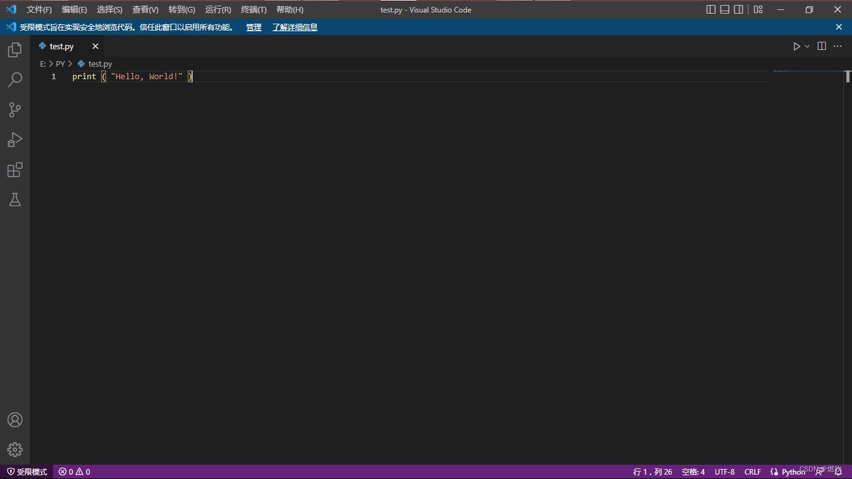Open the Explorer sidebar icon
The height and width of the screenshot is (479, 852).
pyautogui.click(x=14, y=50)
